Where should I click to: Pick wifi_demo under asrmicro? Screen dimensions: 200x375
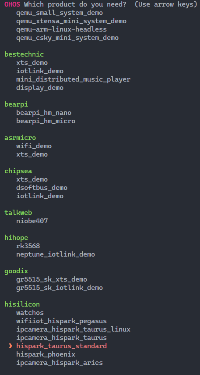34,146
